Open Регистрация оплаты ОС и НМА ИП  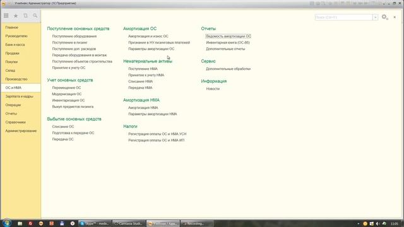click(157, 140)
